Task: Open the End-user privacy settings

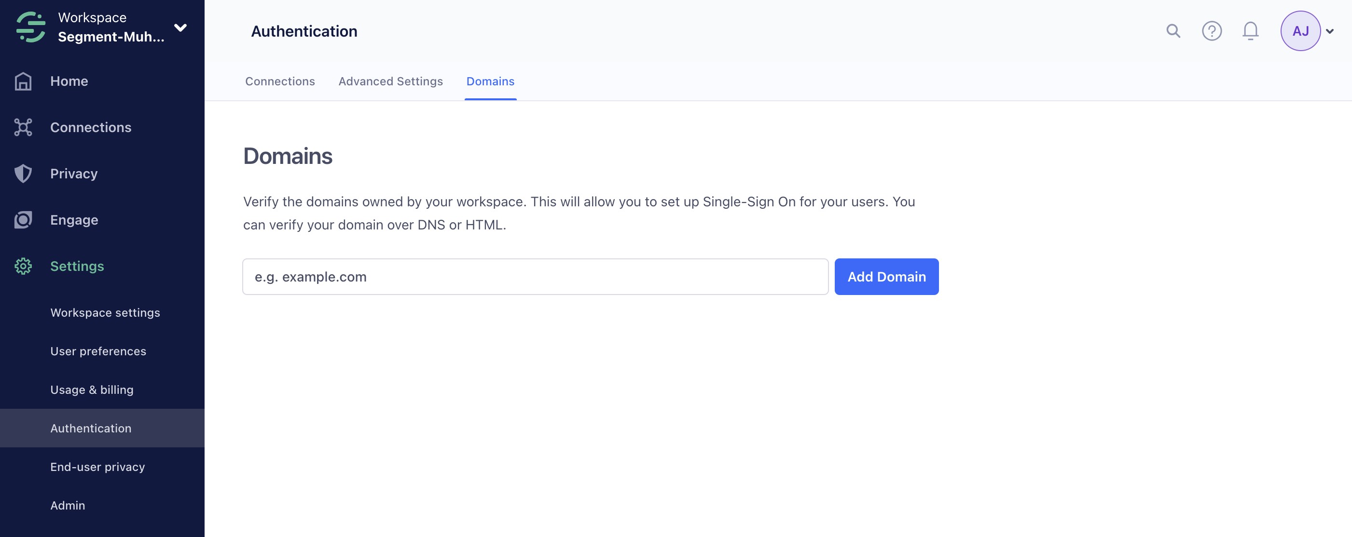Action: pos(97,466)
